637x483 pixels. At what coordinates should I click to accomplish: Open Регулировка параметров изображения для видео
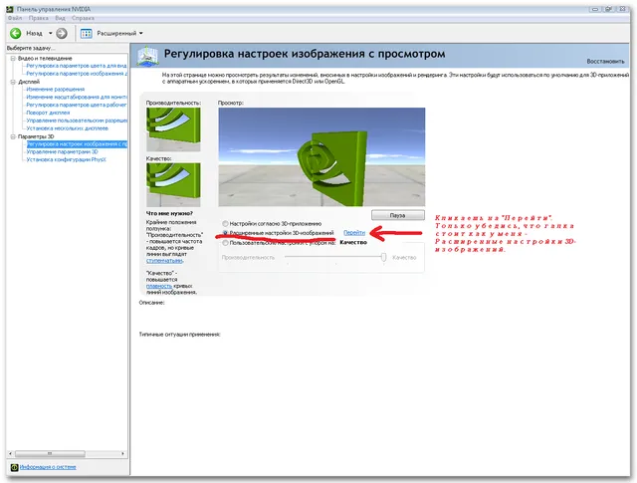(x=77, y=74)
